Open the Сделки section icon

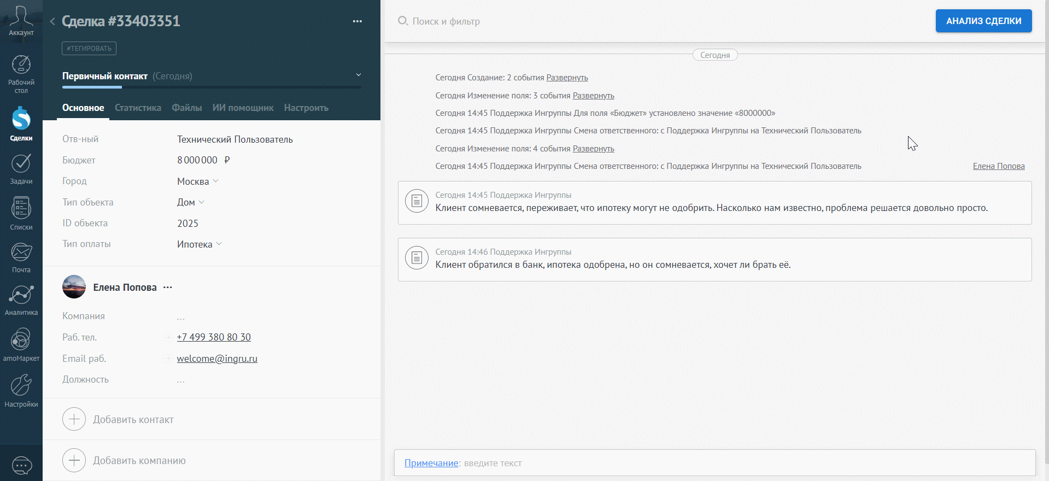[x=21, y=118]
